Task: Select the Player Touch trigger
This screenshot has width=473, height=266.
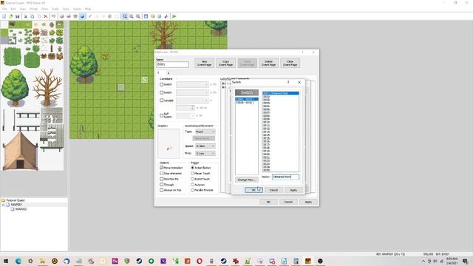Action: click(x=192, y=174)
